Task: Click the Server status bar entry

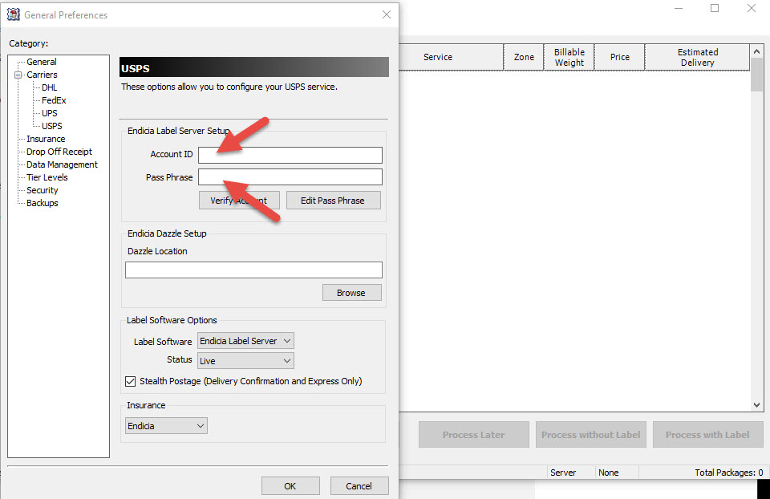Action: coord(563,473)
